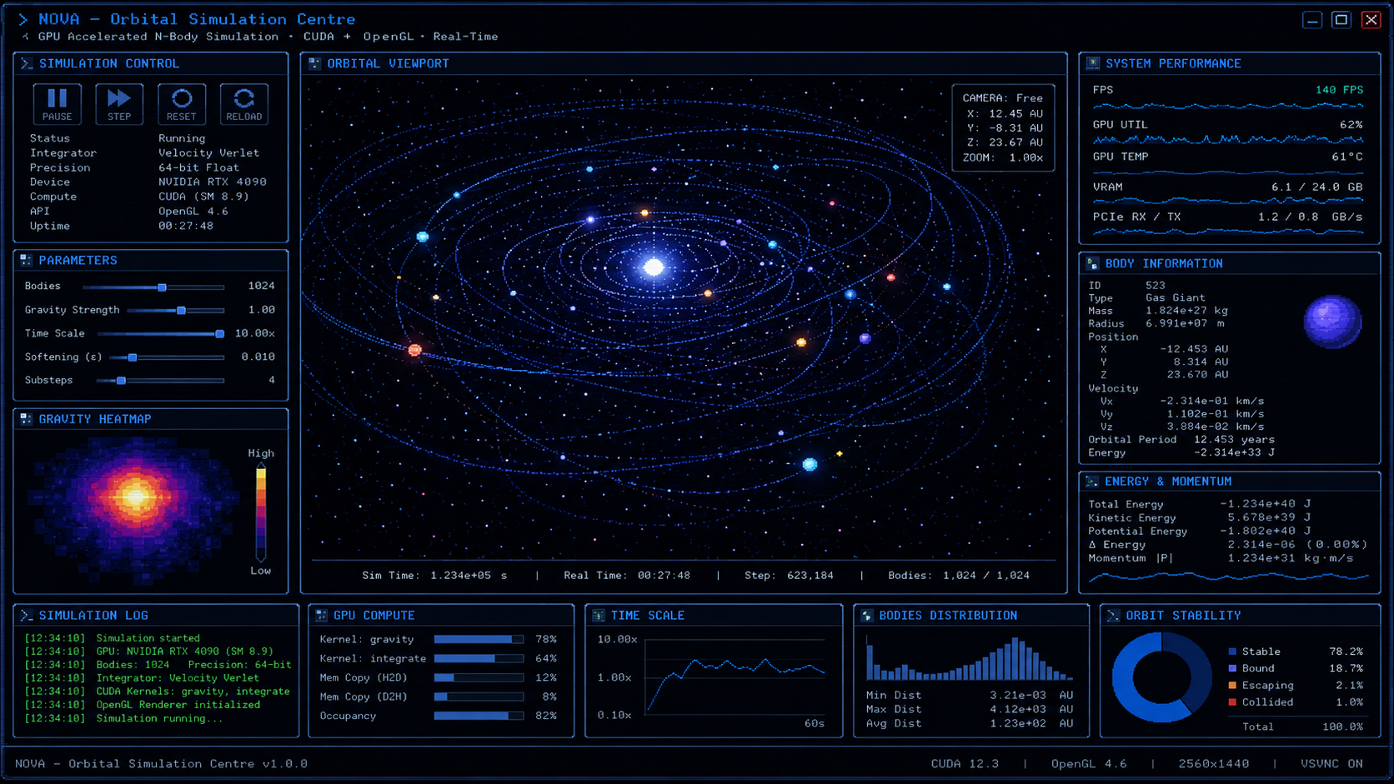The image size is (1394, 784).
Task: Click the 'Gas Giant' type value
Action: point(1175,297)
